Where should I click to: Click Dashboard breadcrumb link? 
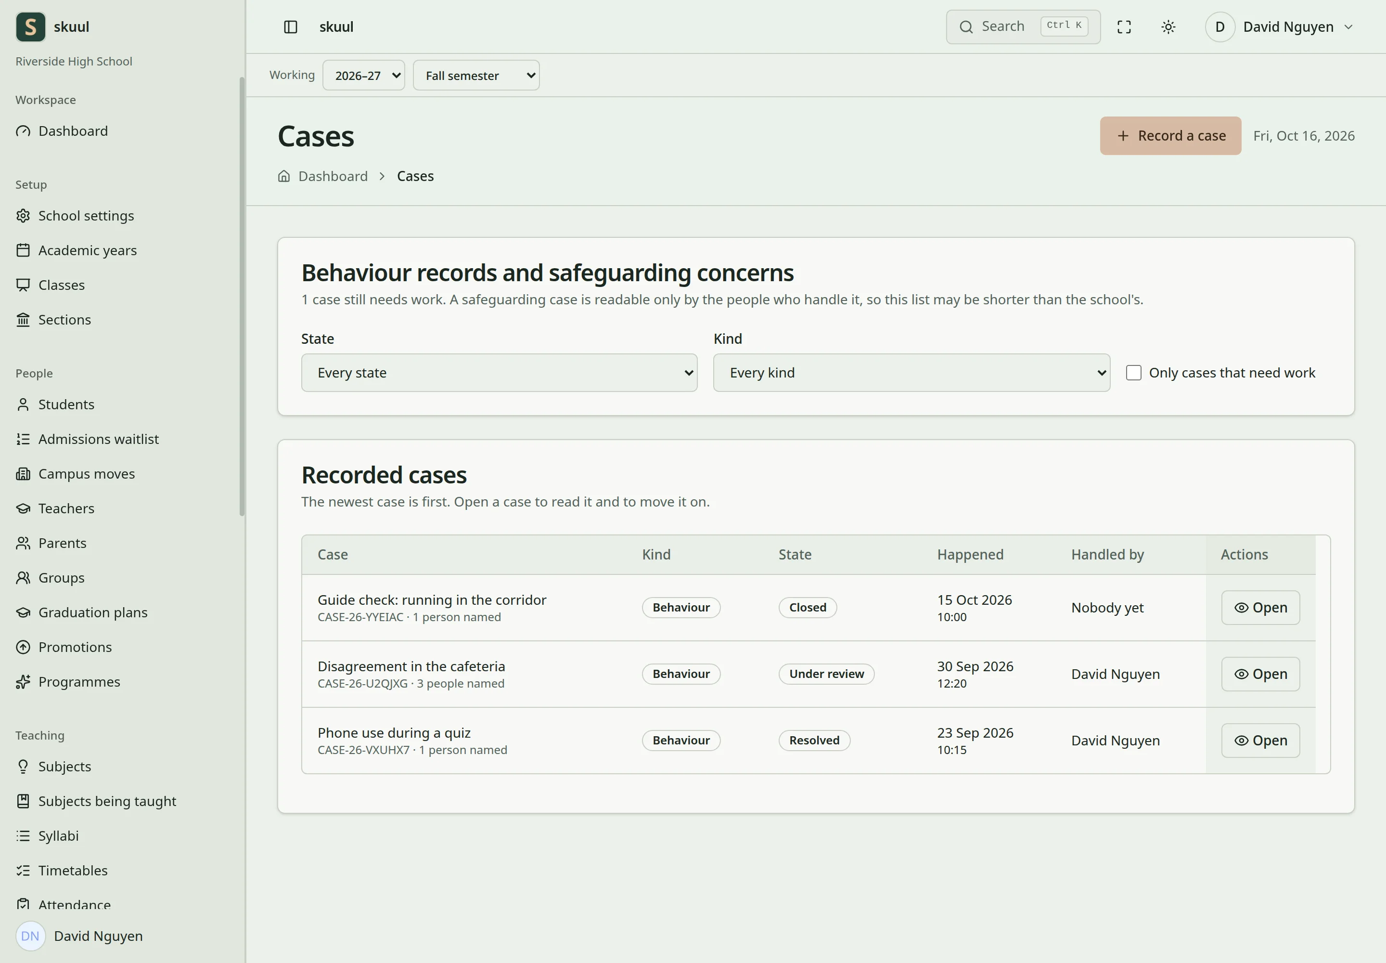coord(333,176)
